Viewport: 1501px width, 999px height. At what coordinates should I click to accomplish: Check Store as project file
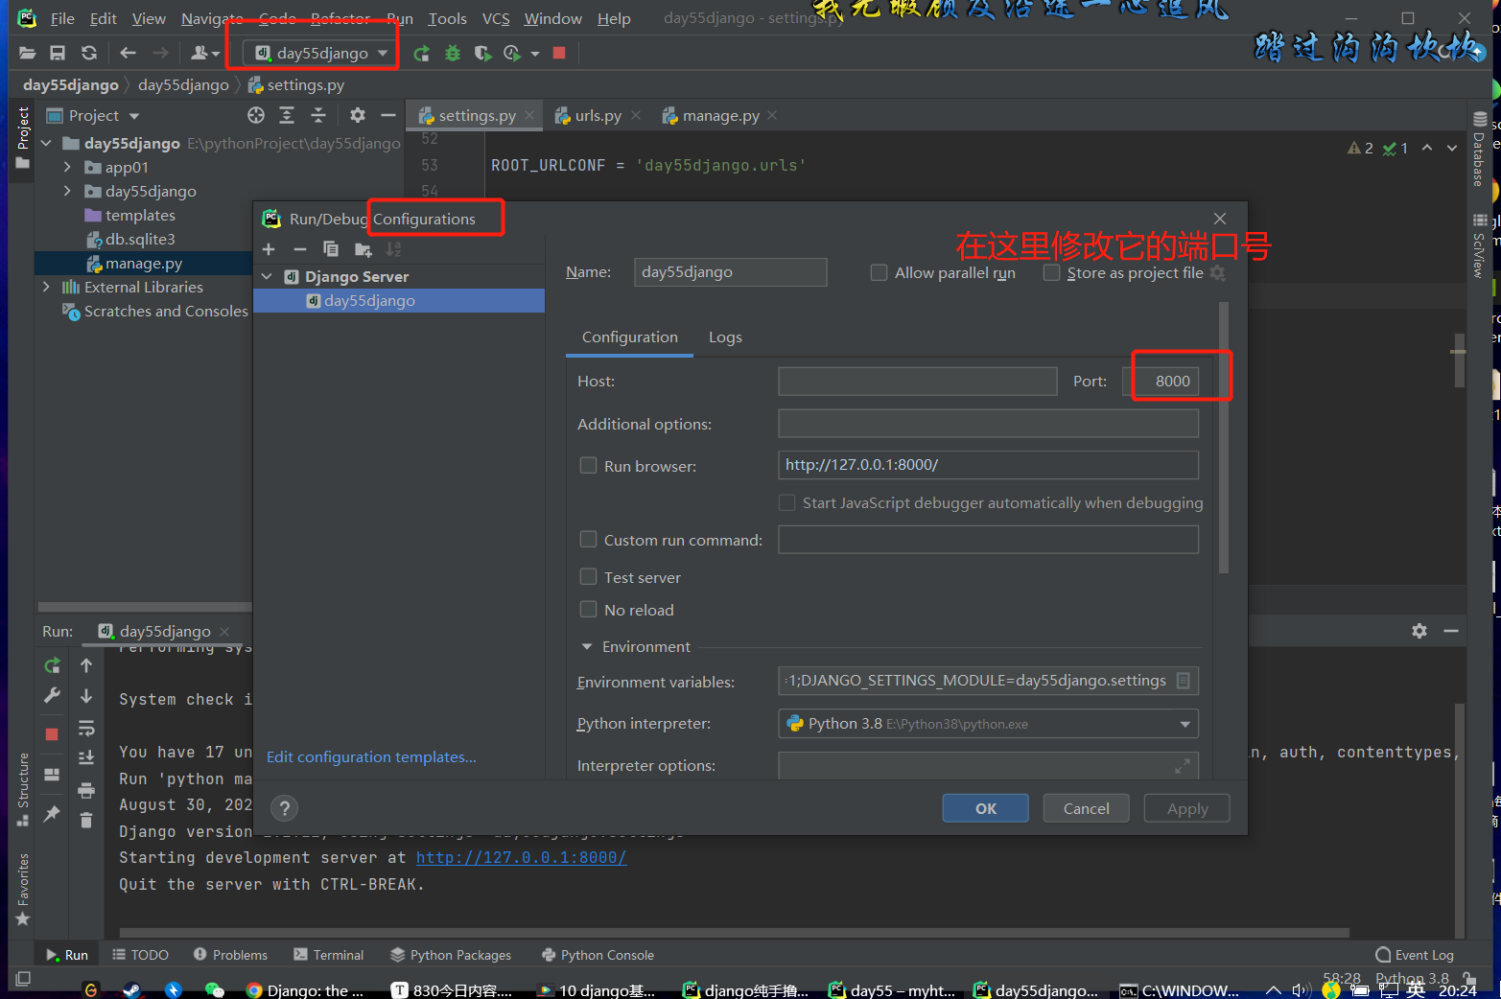[x=1051, y=273]
